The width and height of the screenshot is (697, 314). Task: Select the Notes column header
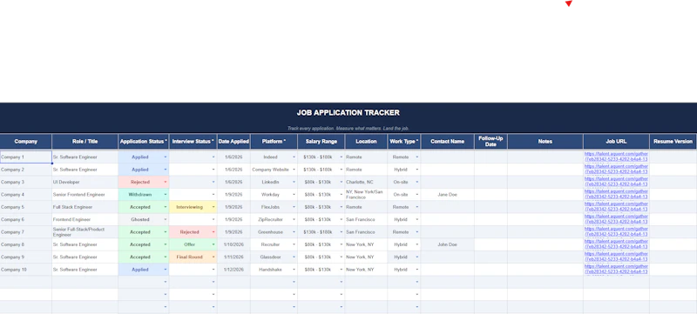click(x=545, y=142)
